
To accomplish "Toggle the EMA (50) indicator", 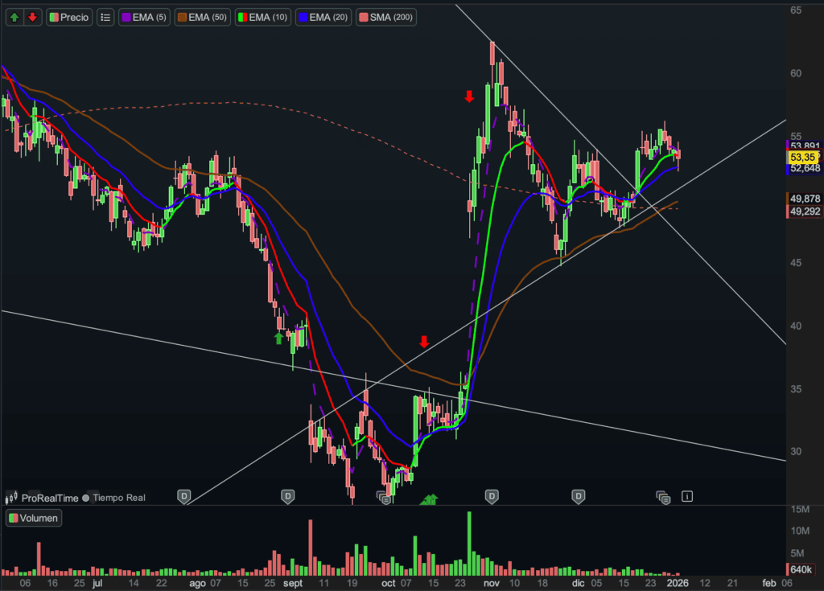I will (202, 17).
